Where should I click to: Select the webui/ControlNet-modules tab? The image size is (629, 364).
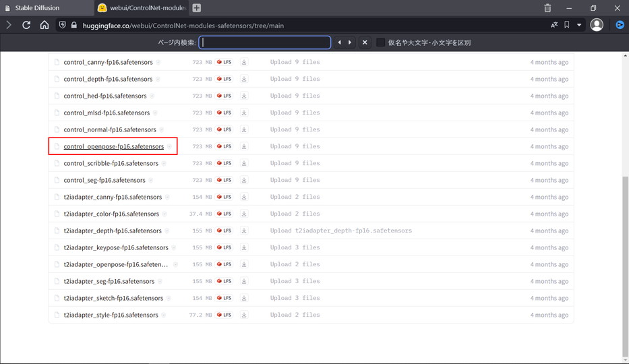pyautogui.click(x=142, y=8)
